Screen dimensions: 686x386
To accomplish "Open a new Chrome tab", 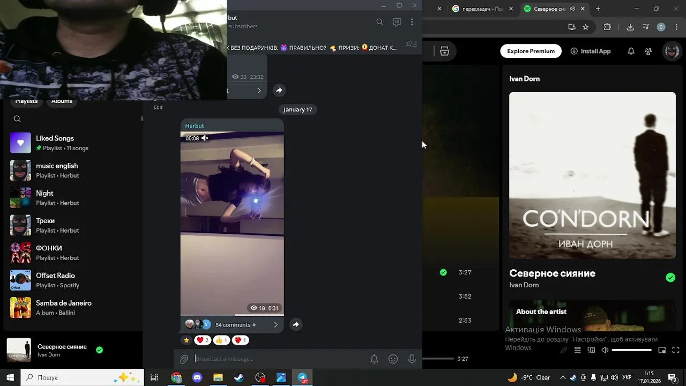I will pyautogui.click(x=598, y=9).
